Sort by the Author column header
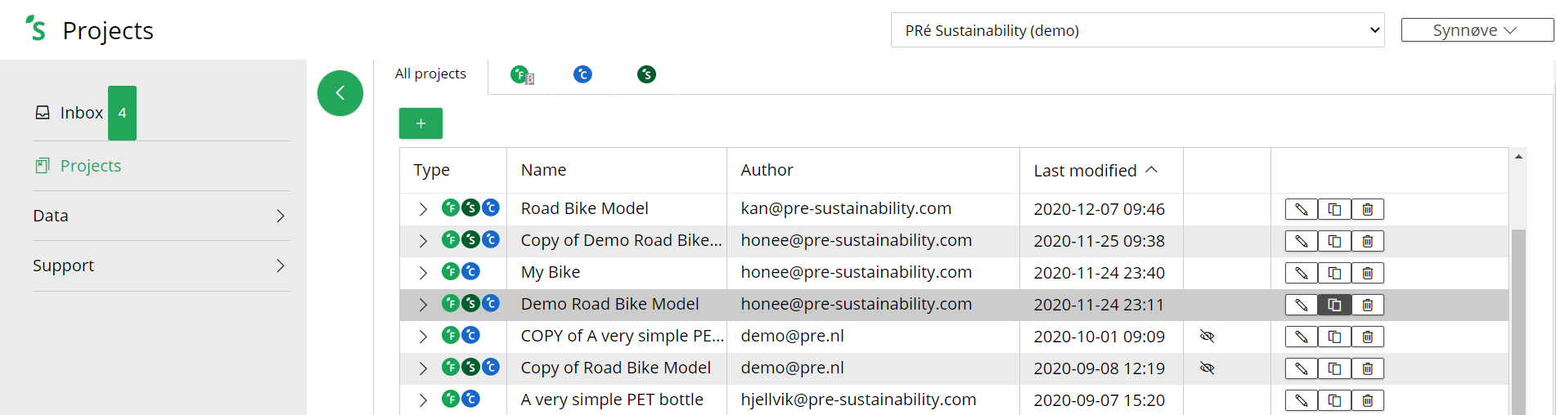The height and width of the screenshot is (415, 1556). [767, 170]
